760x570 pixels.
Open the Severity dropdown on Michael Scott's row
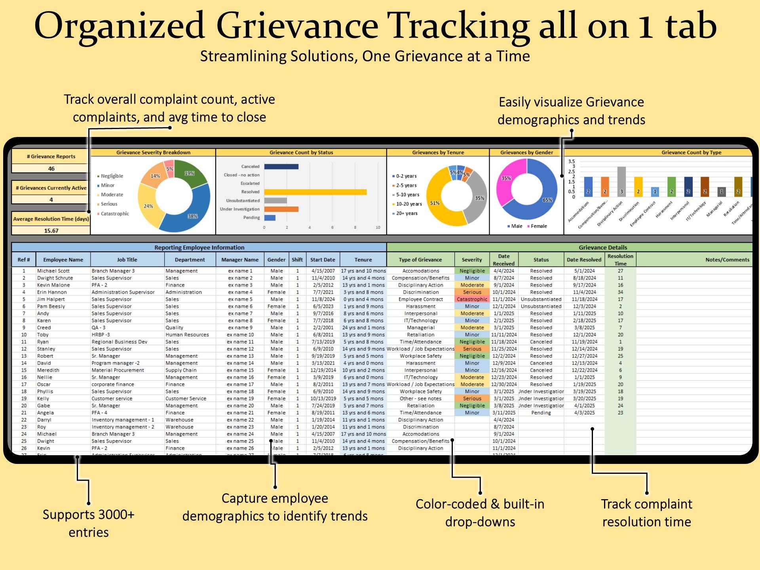point(472,271)
